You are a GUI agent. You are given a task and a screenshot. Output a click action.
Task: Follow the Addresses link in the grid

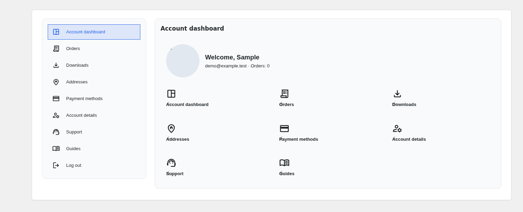(x=178, y=139)
